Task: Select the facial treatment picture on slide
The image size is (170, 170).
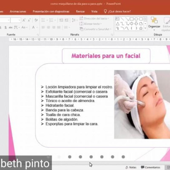Action: pos(142,105)
